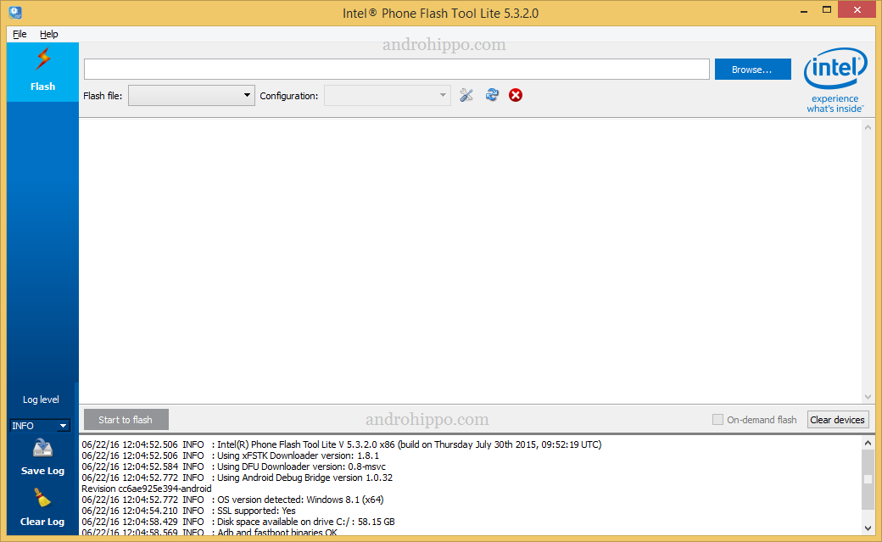The width and height of the screenshot is (882, 542).
Task: Click the application icon in title bar
Action: (15, 12)
